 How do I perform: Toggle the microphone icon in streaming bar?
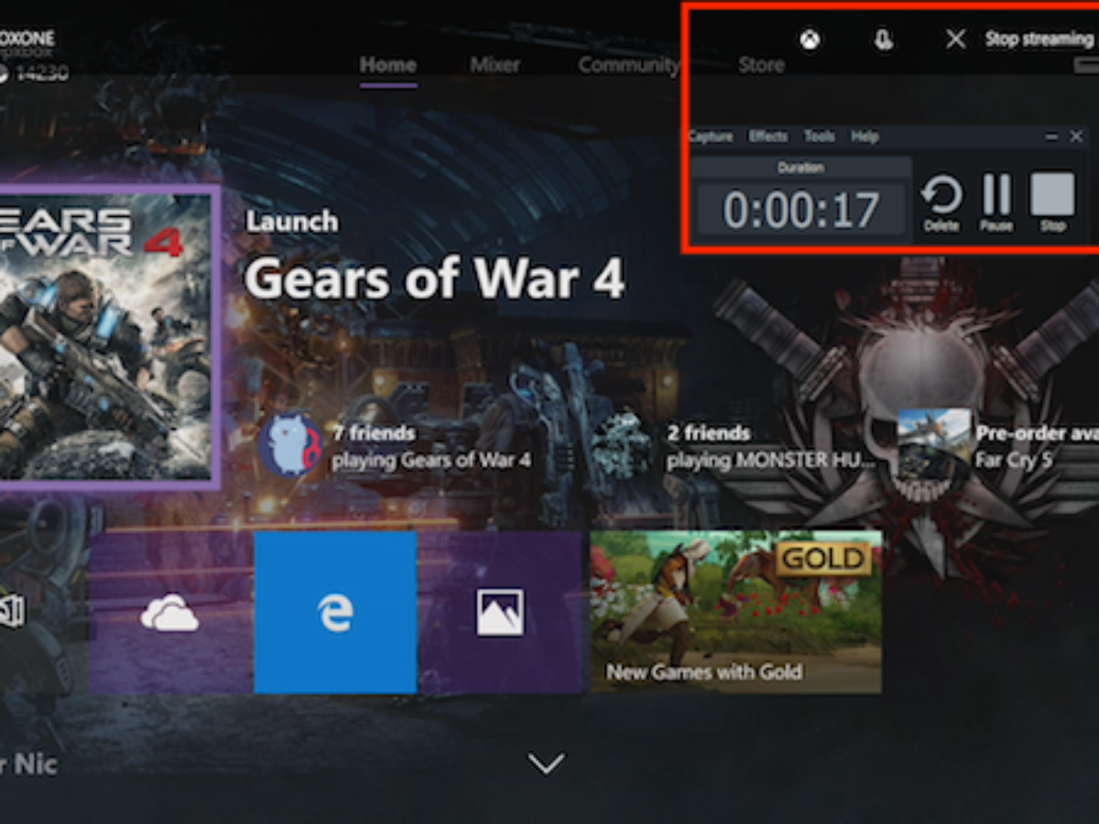click(x=883, y=40)
